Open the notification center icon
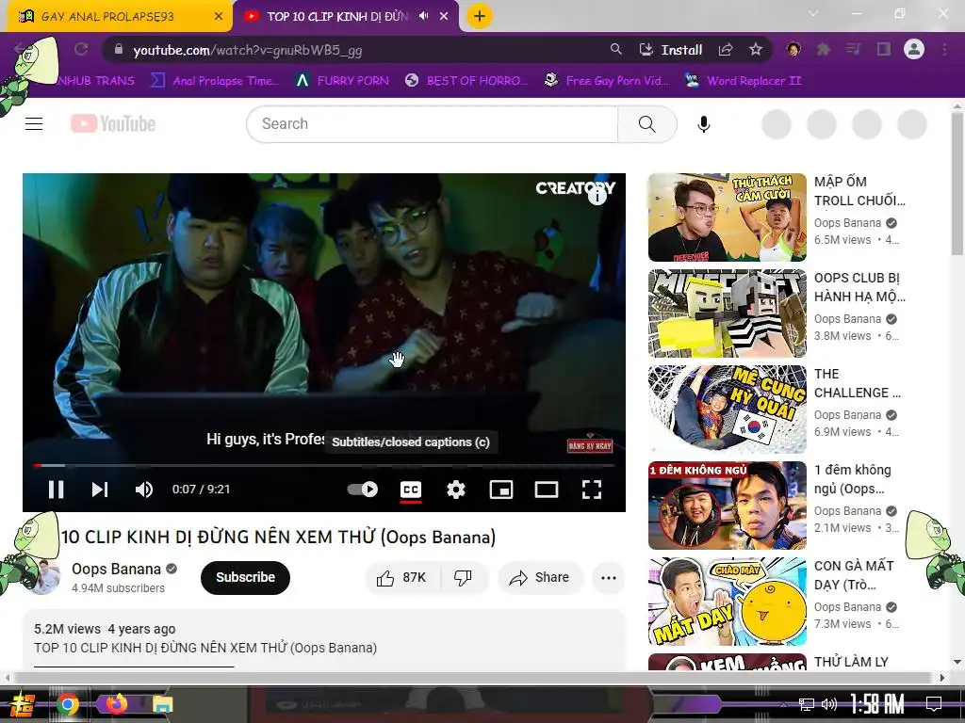This screenshot has height=723, width=965. pos(934,704)
